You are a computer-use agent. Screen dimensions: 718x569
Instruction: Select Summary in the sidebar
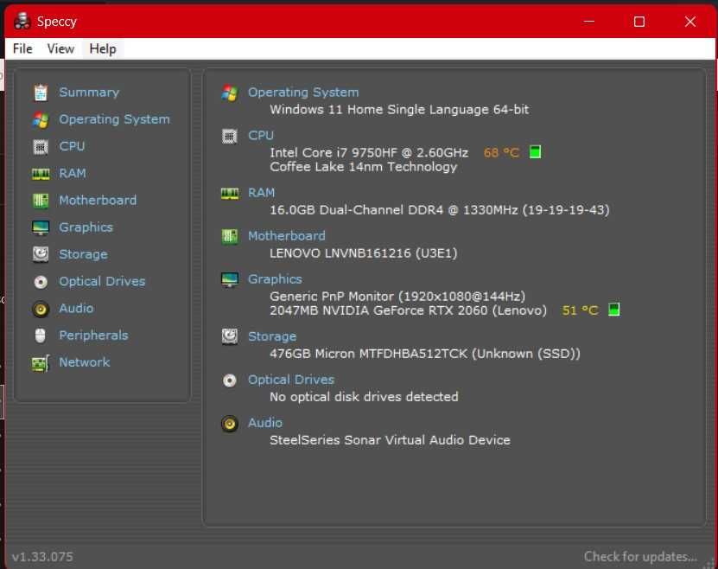[89, 93]
